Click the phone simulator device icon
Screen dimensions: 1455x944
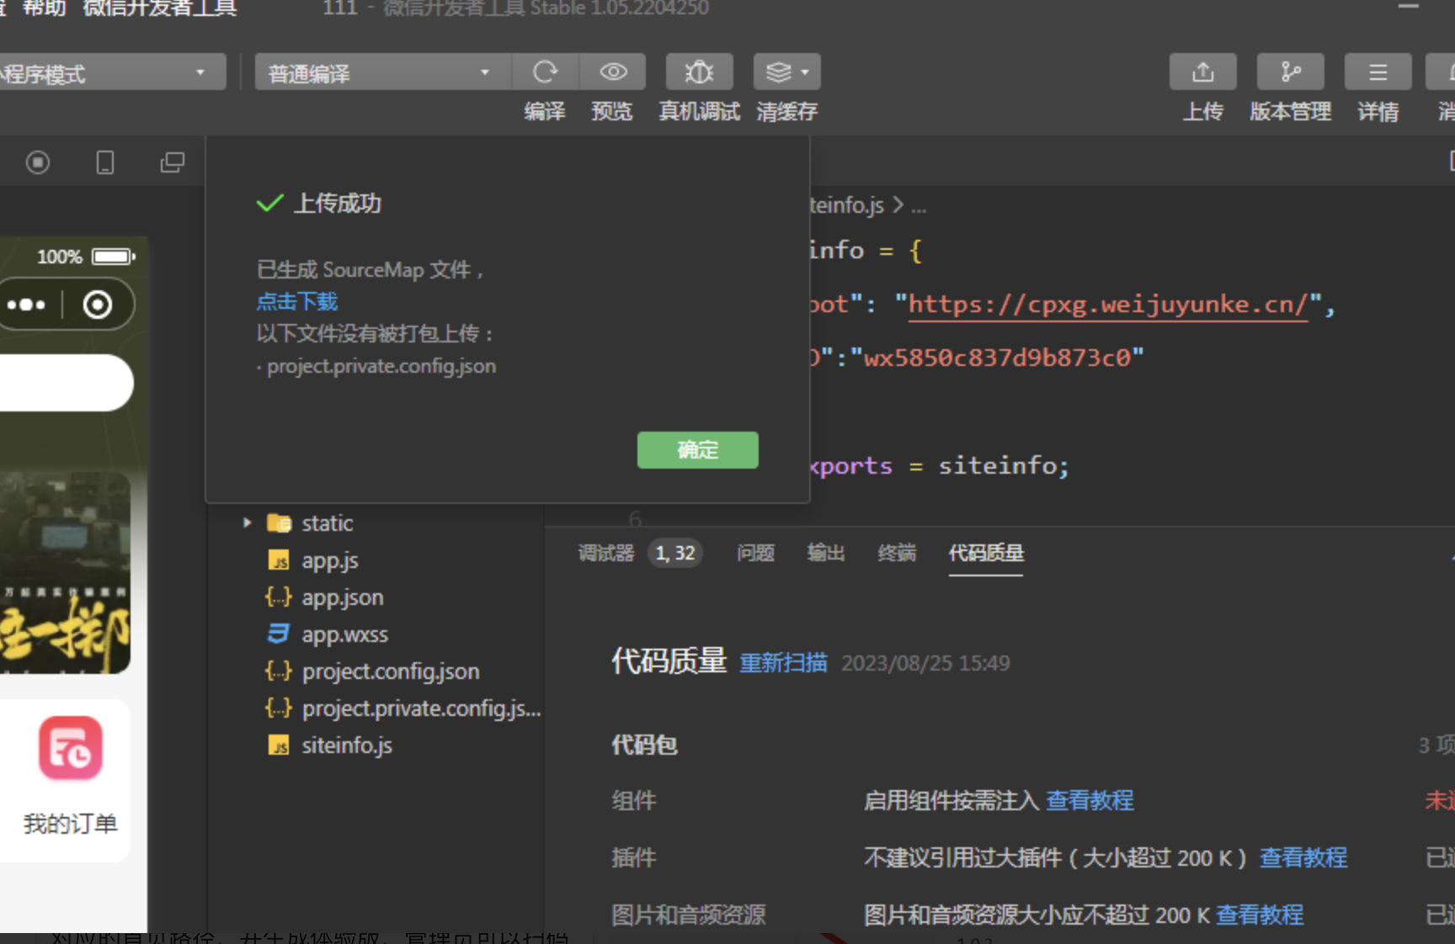pos(104,162)
